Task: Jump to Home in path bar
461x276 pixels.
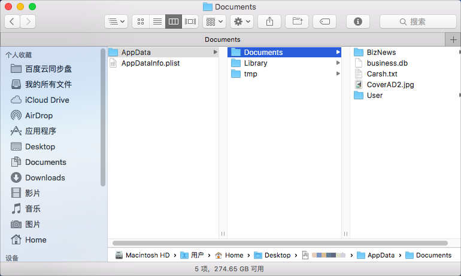Action: pos(229,255)
